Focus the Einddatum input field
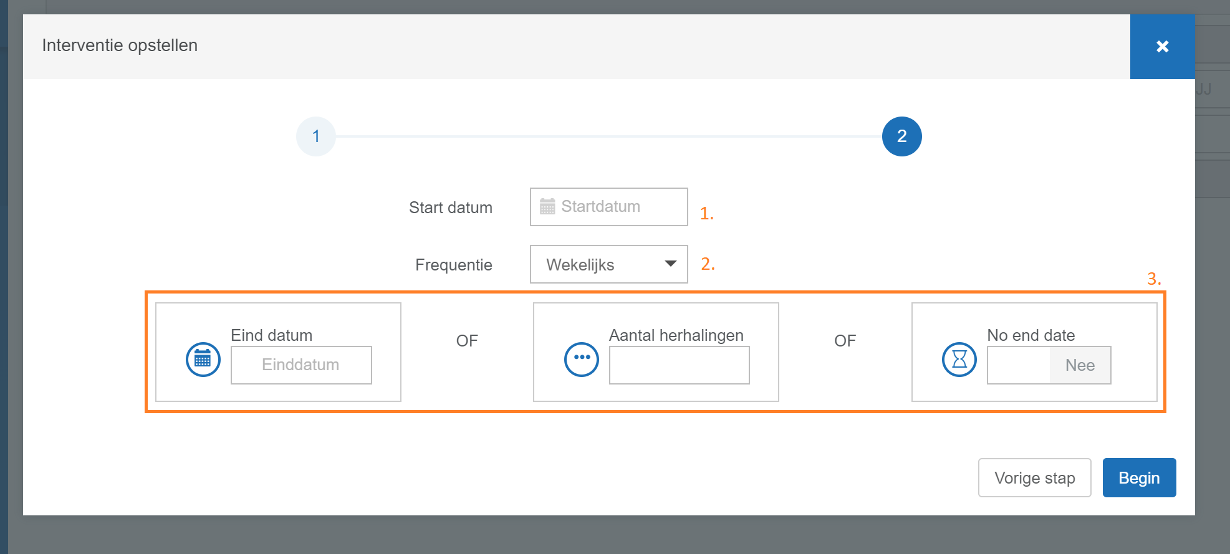Image resolution: width=1230 pixels, height=554 pixels. click(x=301, y=365)
